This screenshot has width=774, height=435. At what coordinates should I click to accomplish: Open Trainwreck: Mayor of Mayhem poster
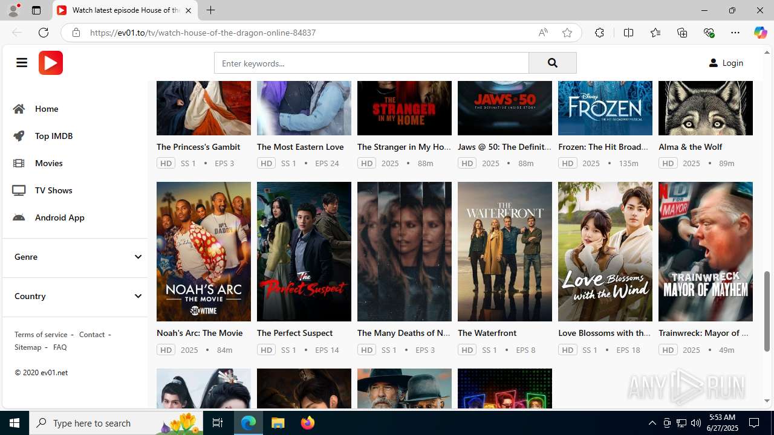(x=706, y=251)
